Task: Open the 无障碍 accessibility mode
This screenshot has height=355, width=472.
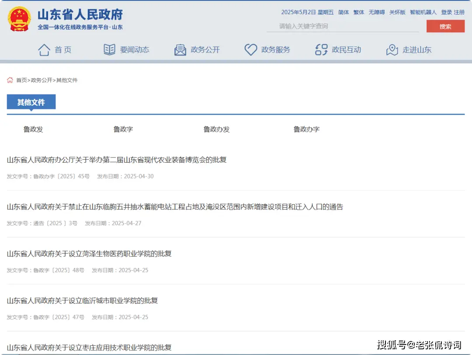Action: point(377,12)
